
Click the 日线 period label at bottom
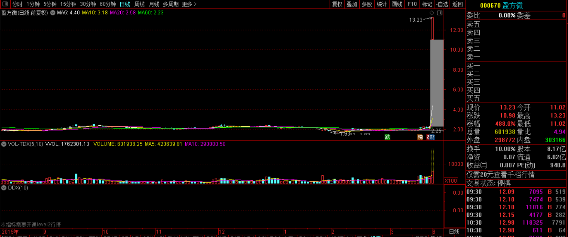[454, 232]
